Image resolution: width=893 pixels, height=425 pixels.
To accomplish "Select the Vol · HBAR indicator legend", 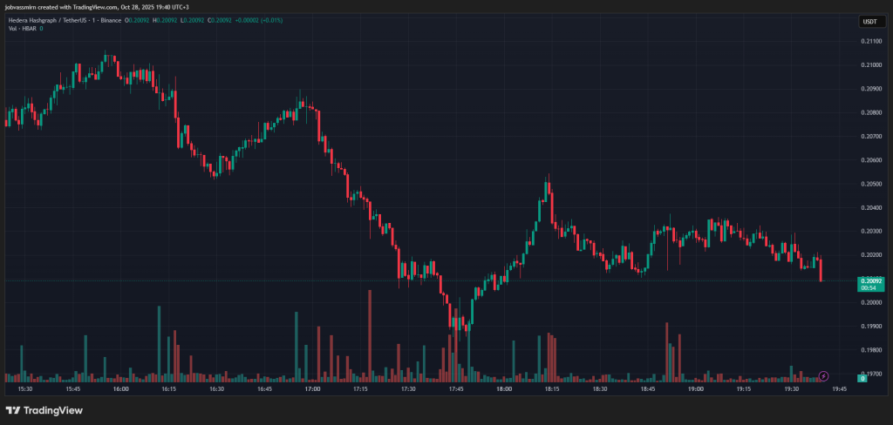I will 22,30.
